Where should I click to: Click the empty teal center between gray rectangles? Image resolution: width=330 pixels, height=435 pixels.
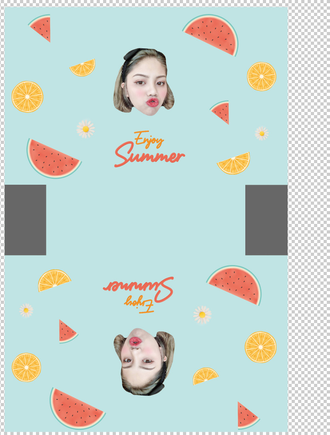[x=146, y=220]
